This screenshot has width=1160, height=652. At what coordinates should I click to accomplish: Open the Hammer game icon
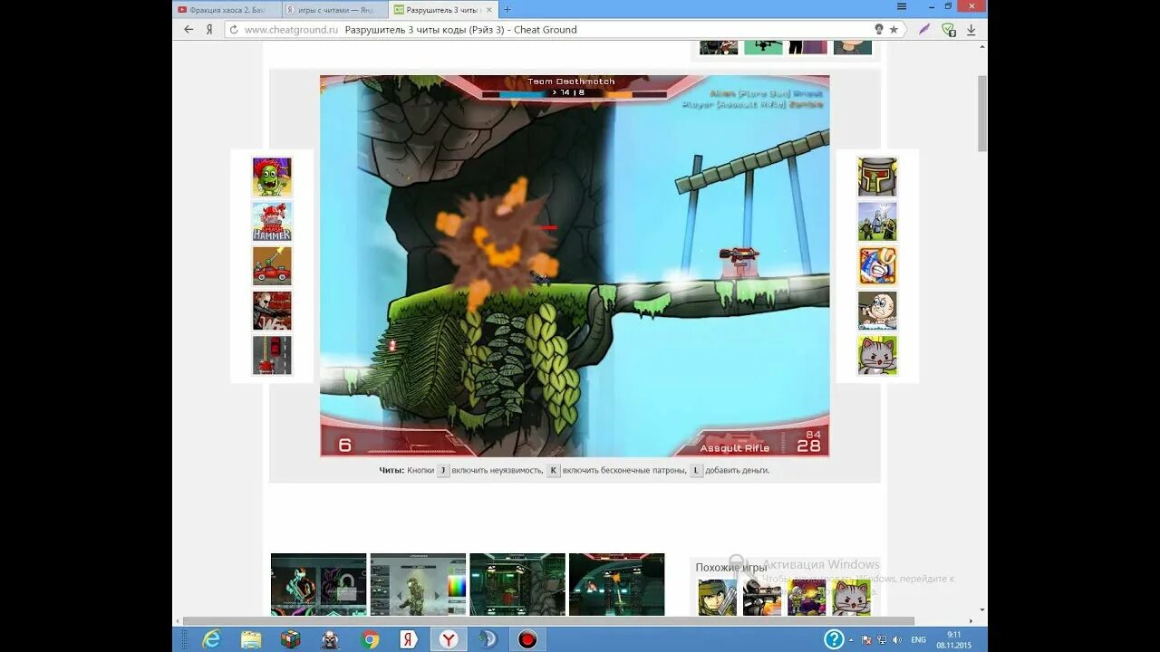272,222
